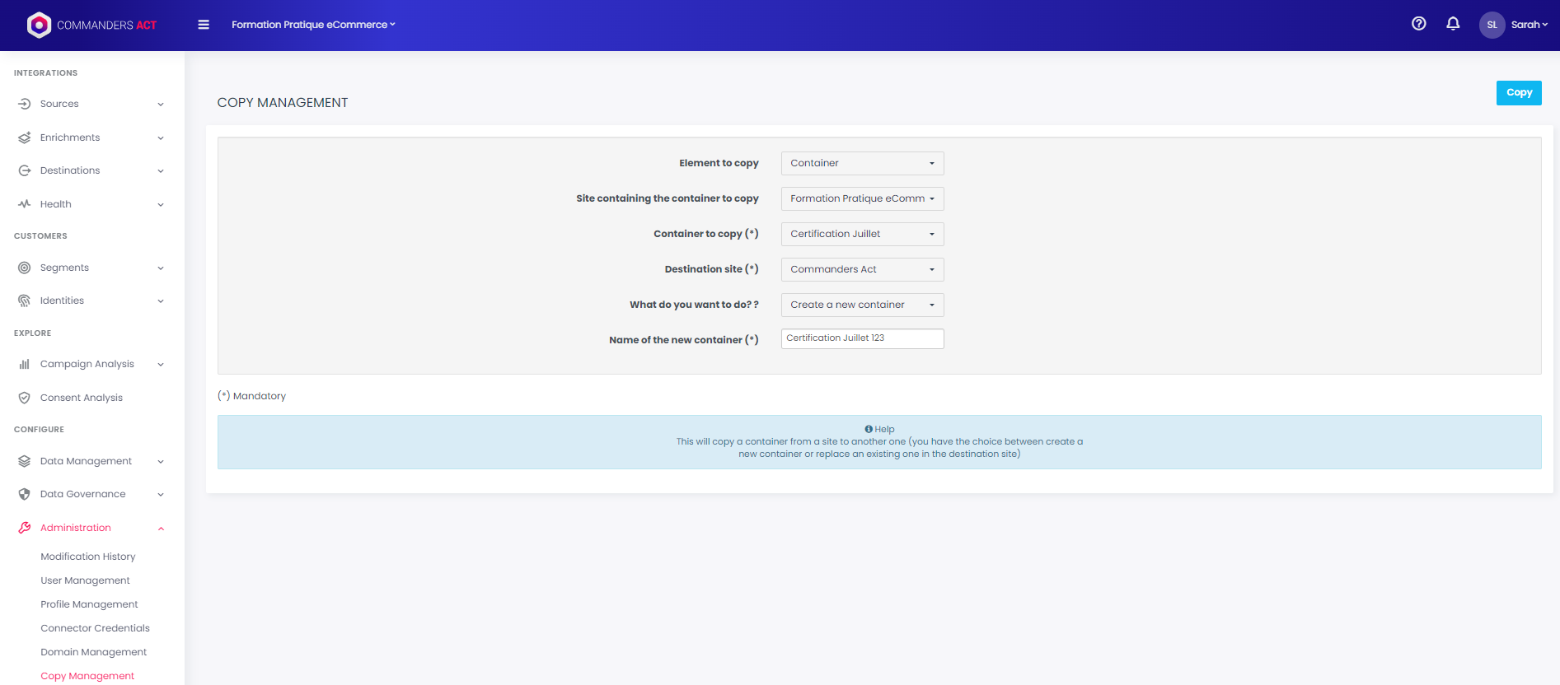This screenshot has width=1560, height=685.
Task: Click the Administration wrench icon
Action: coord(25,528)
